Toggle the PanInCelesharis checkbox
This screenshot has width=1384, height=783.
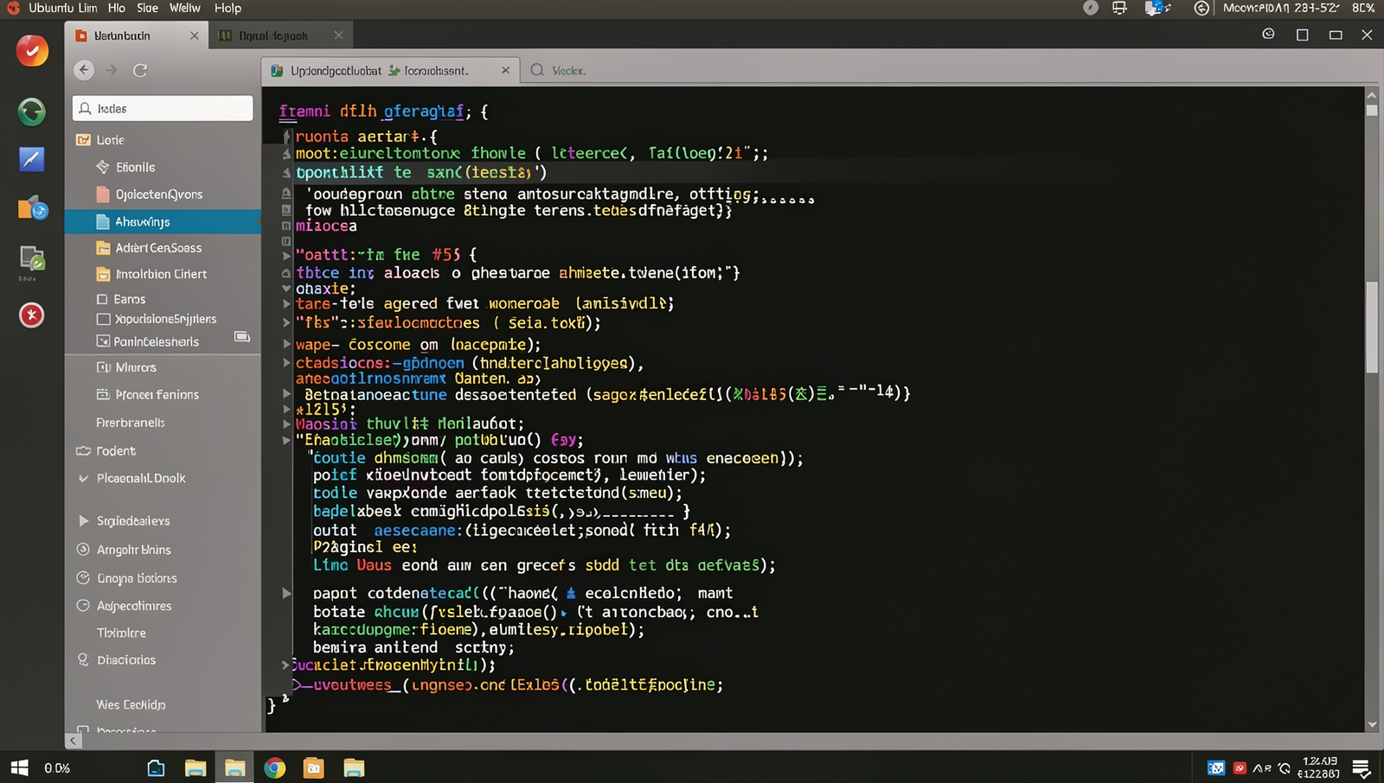pyautogui.click(x=103, y=341)
